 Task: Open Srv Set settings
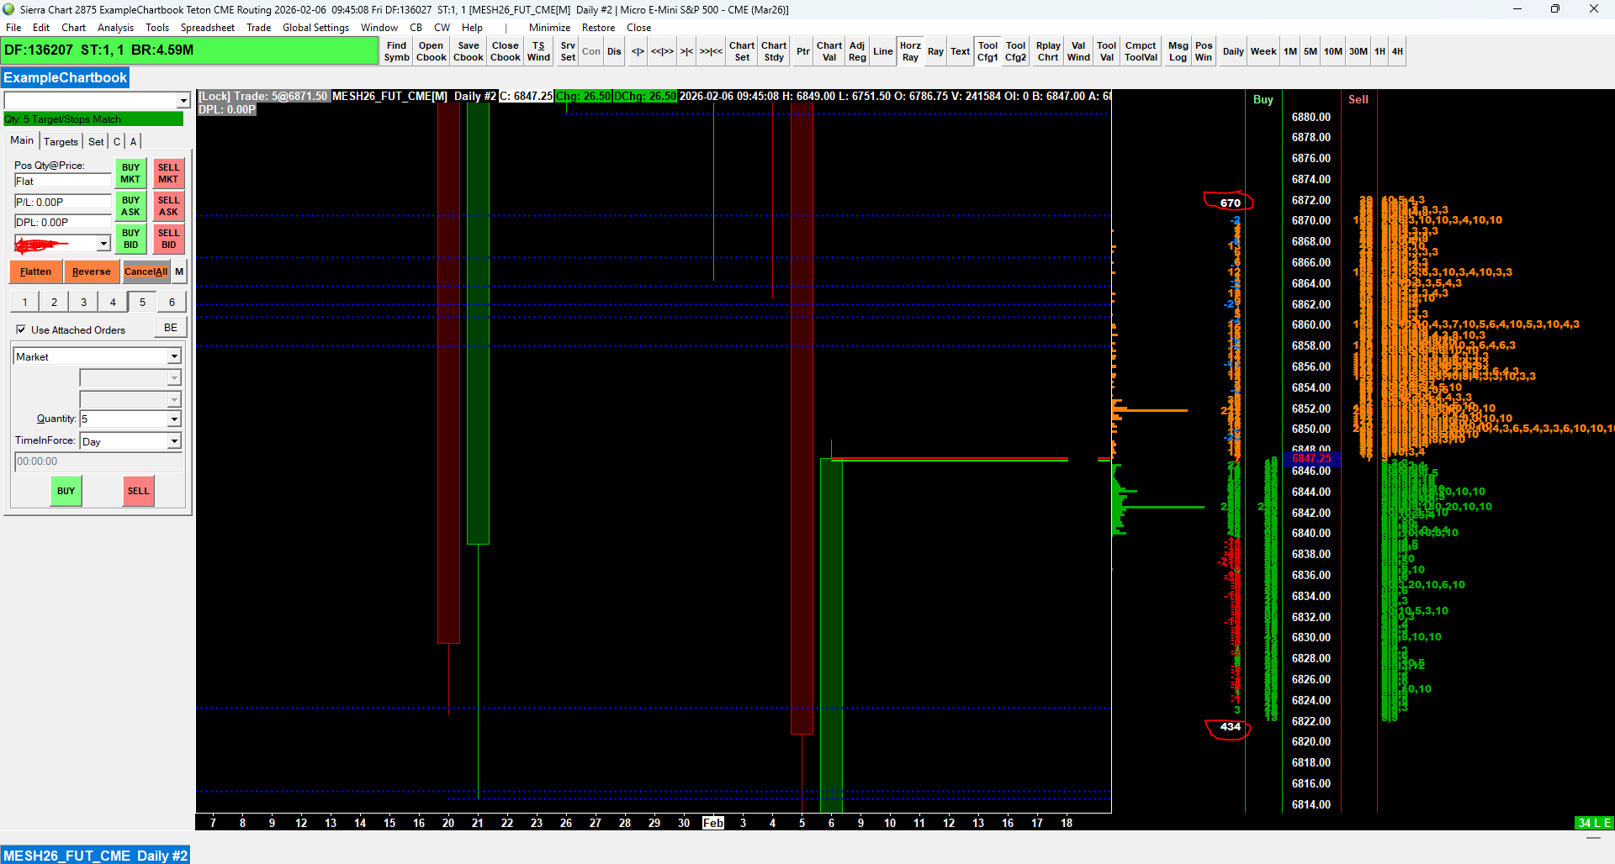[568, 51]
